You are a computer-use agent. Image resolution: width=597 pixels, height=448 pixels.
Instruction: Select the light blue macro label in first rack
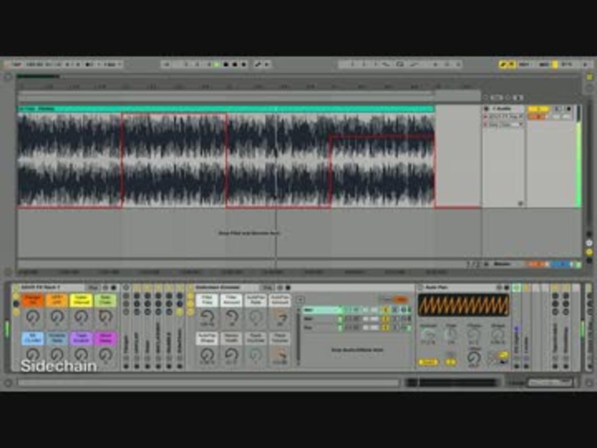coord(32,338)
